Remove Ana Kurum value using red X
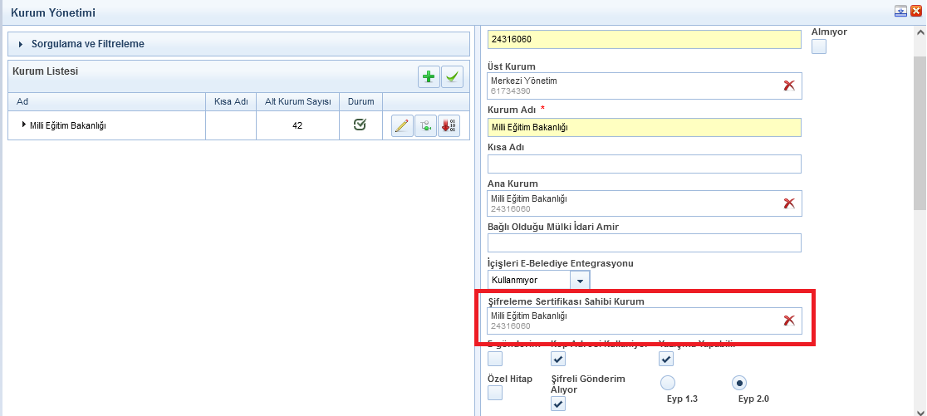Image resolution: width=927 pixels, height=416 pixels. point(789,203)
